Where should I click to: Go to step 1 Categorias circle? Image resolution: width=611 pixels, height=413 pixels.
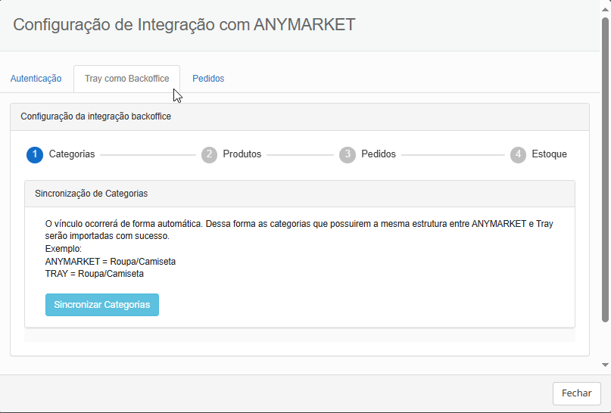(35, 154)
